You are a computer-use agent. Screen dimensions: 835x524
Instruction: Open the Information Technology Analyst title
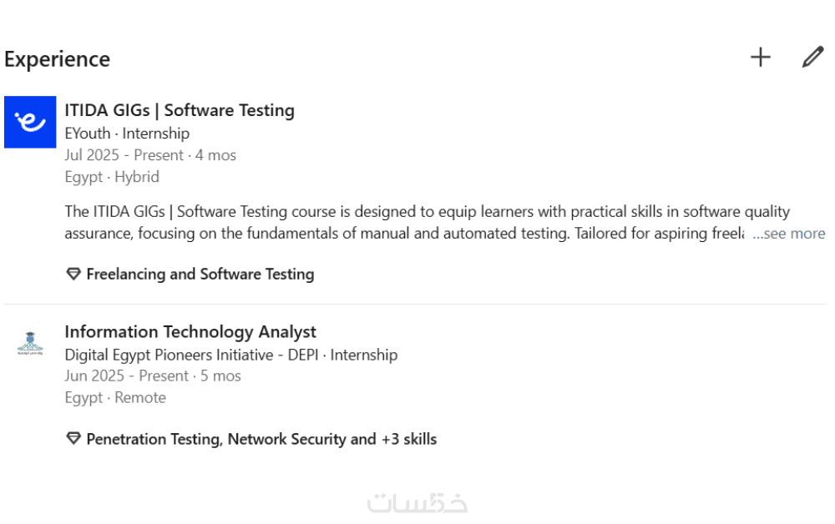click(x=190, y=332)
